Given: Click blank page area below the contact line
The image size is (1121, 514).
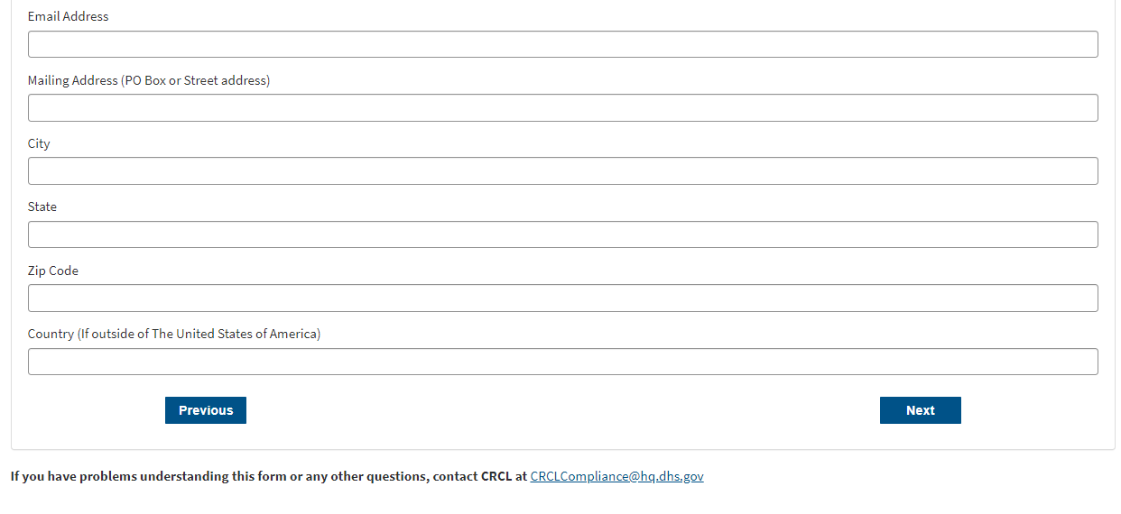Looking at the screenshot, I should [560, 501].
